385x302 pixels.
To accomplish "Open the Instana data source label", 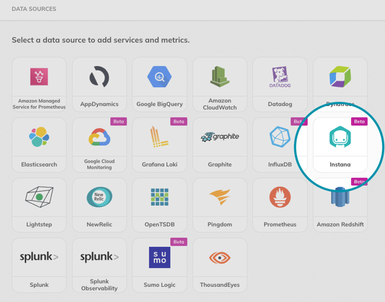I will click(x=340, y=164).
